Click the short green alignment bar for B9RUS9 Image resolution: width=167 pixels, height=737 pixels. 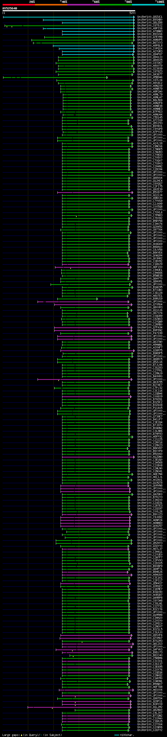pos(78,299)
